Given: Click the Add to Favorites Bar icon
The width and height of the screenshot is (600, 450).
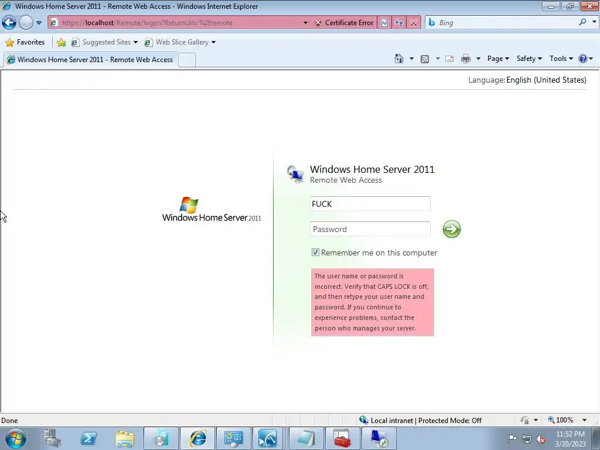Looking at the screenshot, I should pyautogui.click(x=61, y=42).
